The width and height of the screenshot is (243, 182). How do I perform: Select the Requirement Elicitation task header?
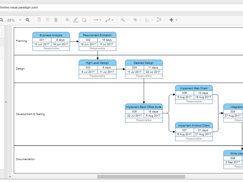coord(97,35)
